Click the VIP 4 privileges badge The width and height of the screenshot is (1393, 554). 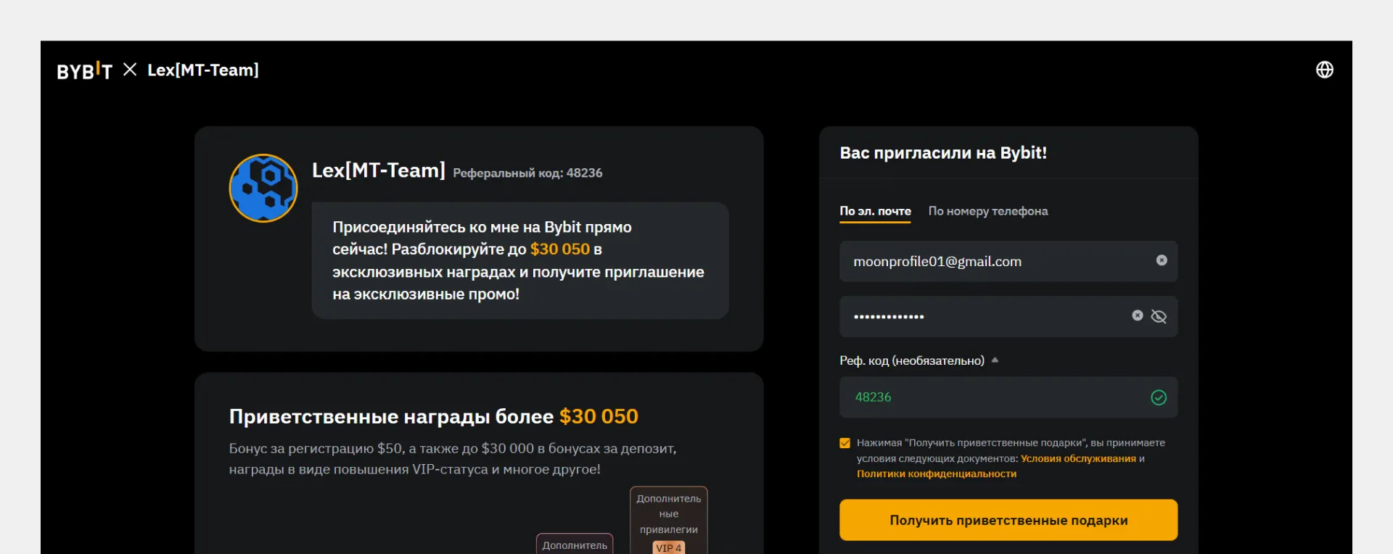(x=668, y=547)
